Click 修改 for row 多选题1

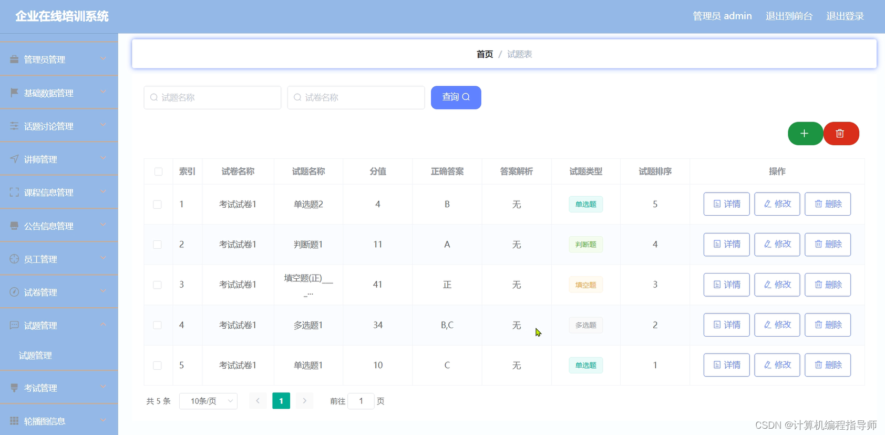coord(777,325)
